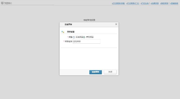180x99 pixels.
Task: Close the 创建预算 dialog with the X icon
Action: pos(116,24)
